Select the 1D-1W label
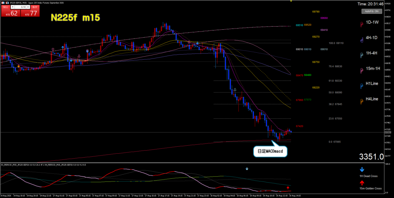Viewport: 394px width, 198px height. pos(372,22)
